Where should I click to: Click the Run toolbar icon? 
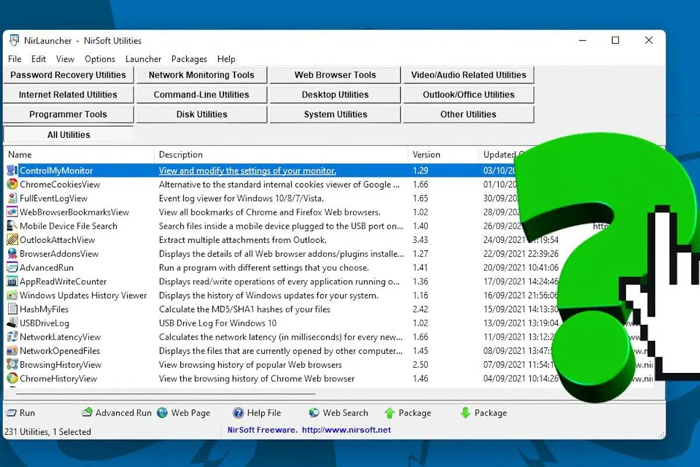tap(11, 413)
